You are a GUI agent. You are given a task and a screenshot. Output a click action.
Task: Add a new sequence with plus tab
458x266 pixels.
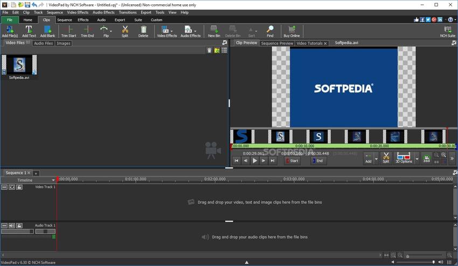36,174
